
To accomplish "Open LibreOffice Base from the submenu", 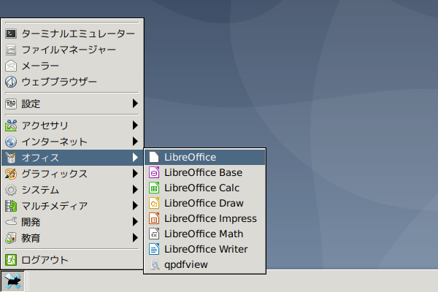I will pos(204,172).
